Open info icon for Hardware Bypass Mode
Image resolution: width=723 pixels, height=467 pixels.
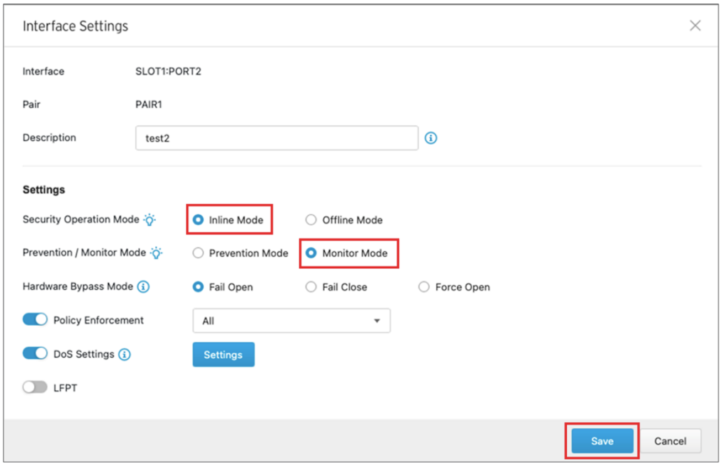pyautogui.click(x=143, y=287)
